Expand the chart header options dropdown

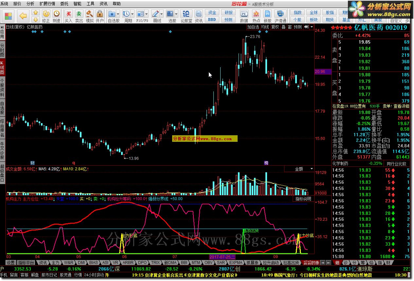point(312,27)
